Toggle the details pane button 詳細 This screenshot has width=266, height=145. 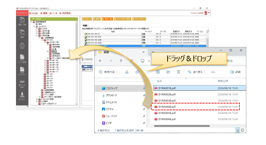point(235,72)
